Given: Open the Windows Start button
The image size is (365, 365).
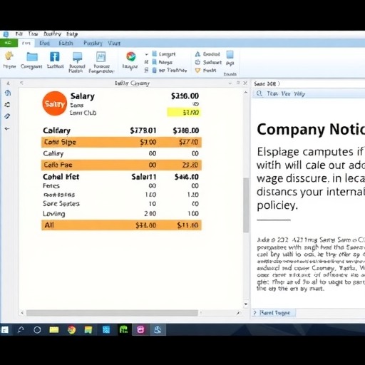Looking at the screenshot, I should (x=5, y=330).
